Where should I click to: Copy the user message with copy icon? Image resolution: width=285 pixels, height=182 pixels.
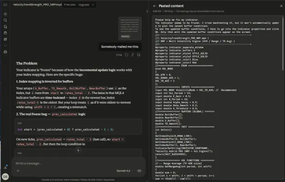coord(139,55)
